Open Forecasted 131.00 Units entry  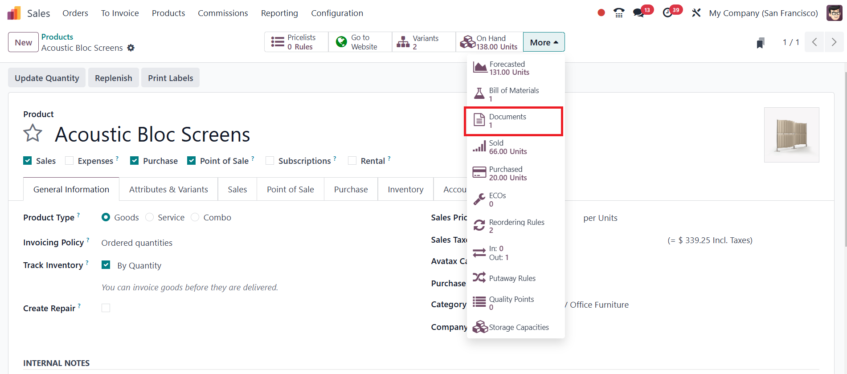(516, 68)
